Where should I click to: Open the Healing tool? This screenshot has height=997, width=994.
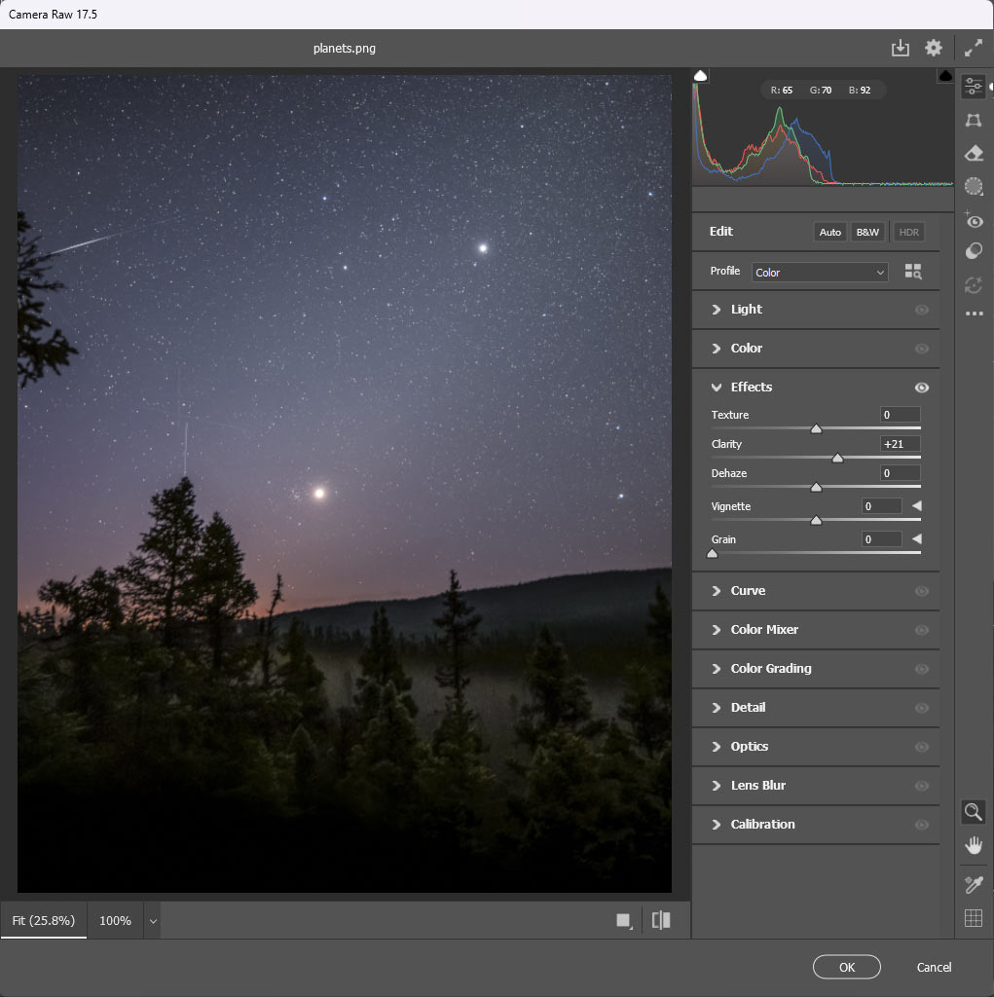click(x=973, y=153)
